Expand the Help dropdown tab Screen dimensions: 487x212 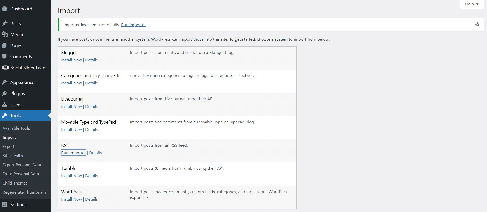472,4
